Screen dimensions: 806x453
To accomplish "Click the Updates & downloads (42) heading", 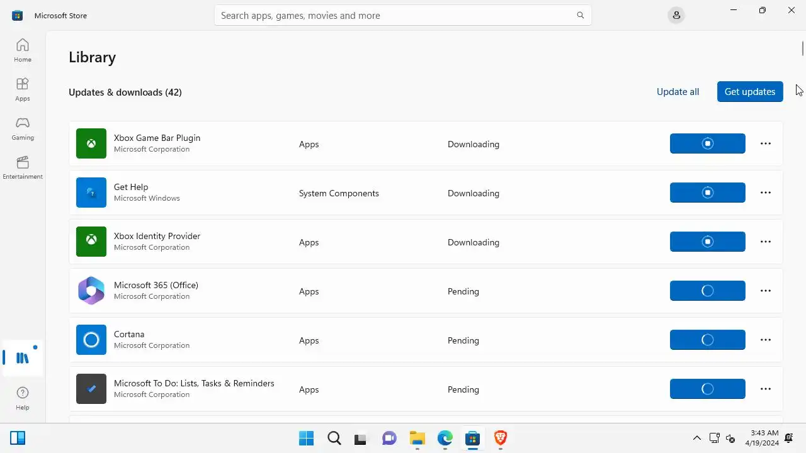I will 125,92.
